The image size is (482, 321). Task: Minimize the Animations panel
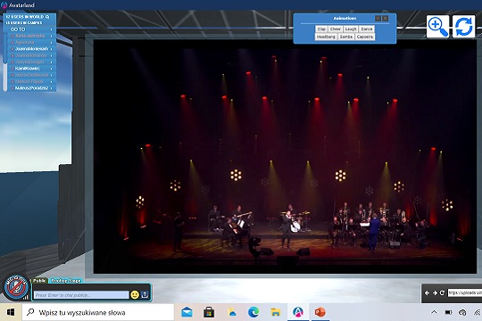click(378, 19)
